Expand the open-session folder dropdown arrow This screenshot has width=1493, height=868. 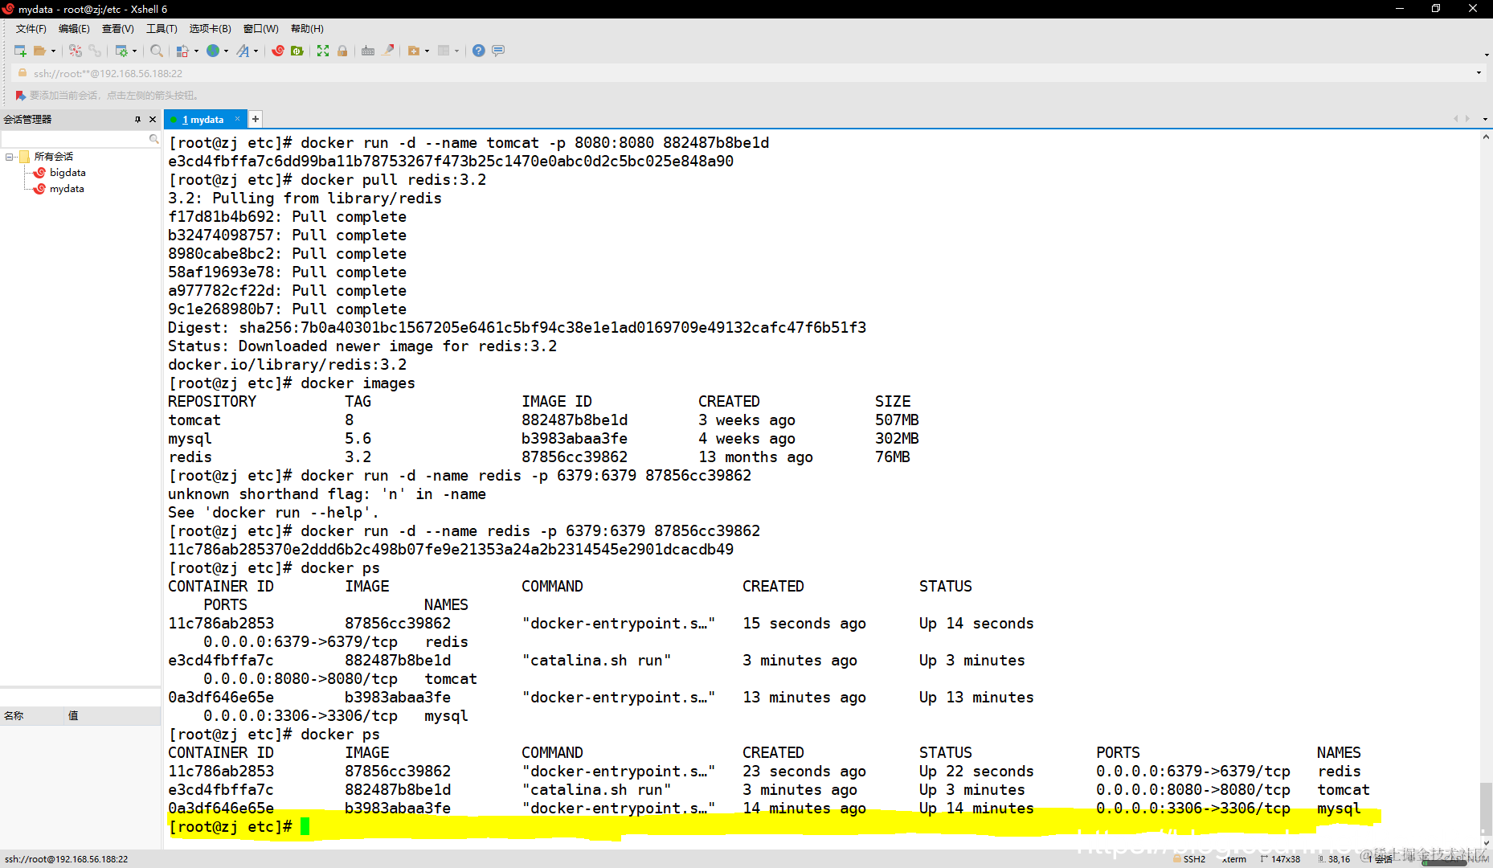(x=54, y=51)
